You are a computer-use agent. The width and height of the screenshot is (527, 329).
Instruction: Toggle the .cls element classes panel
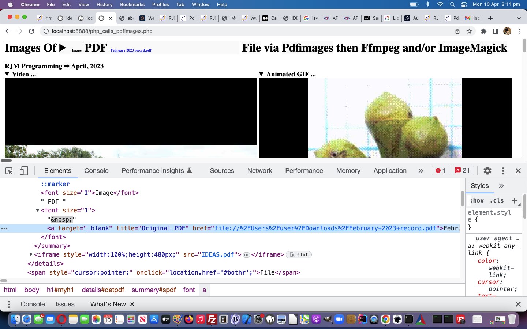tap(497, 200)
